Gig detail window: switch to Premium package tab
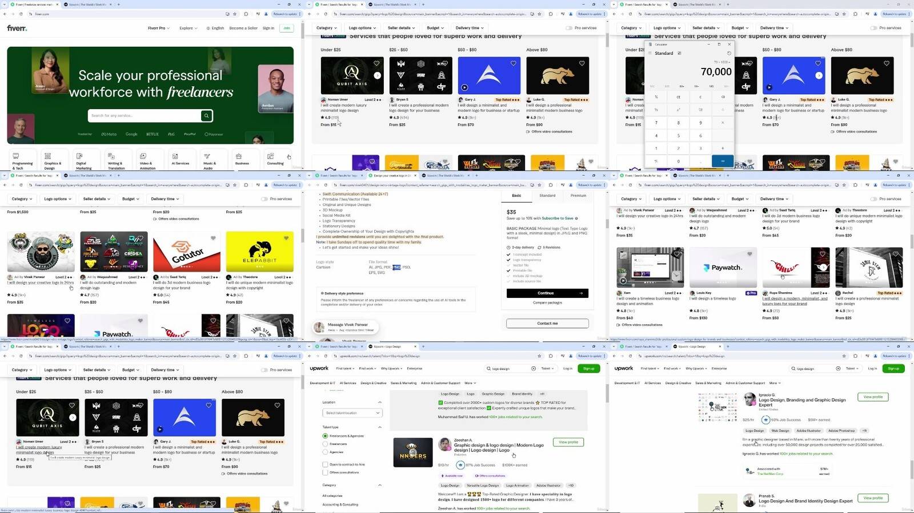 pos(578,196)
